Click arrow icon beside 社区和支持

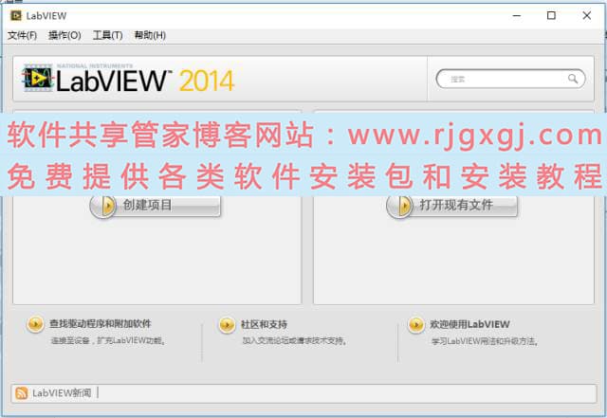pyautogui.click(x=227, y=324)
